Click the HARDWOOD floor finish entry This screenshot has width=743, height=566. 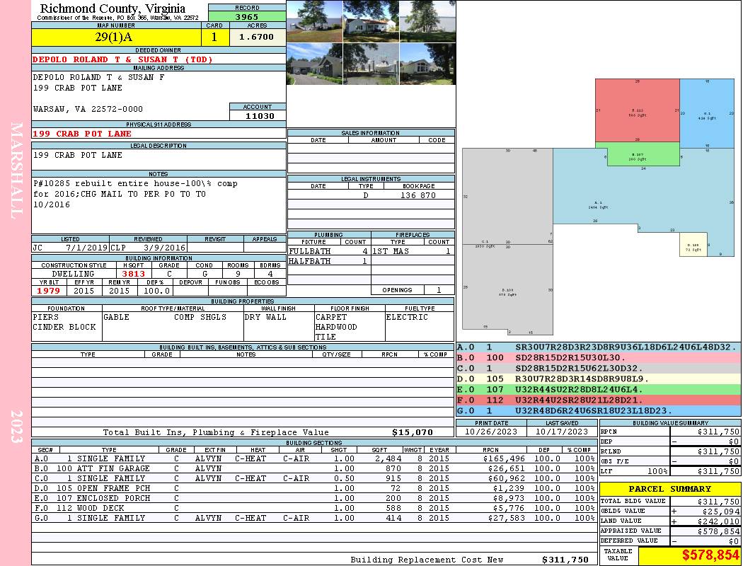pos(336,327)
